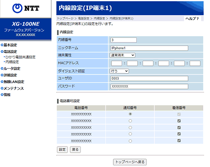Click the 内線番号 input field
The width and height of the screenshot is (210, 167).
pos(123,40)
